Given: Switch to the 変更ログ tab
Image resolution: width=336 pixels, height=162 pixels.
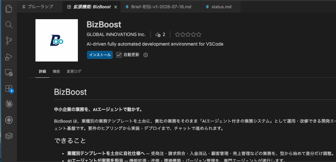Looking at the screenshot, I should (74, 71).
